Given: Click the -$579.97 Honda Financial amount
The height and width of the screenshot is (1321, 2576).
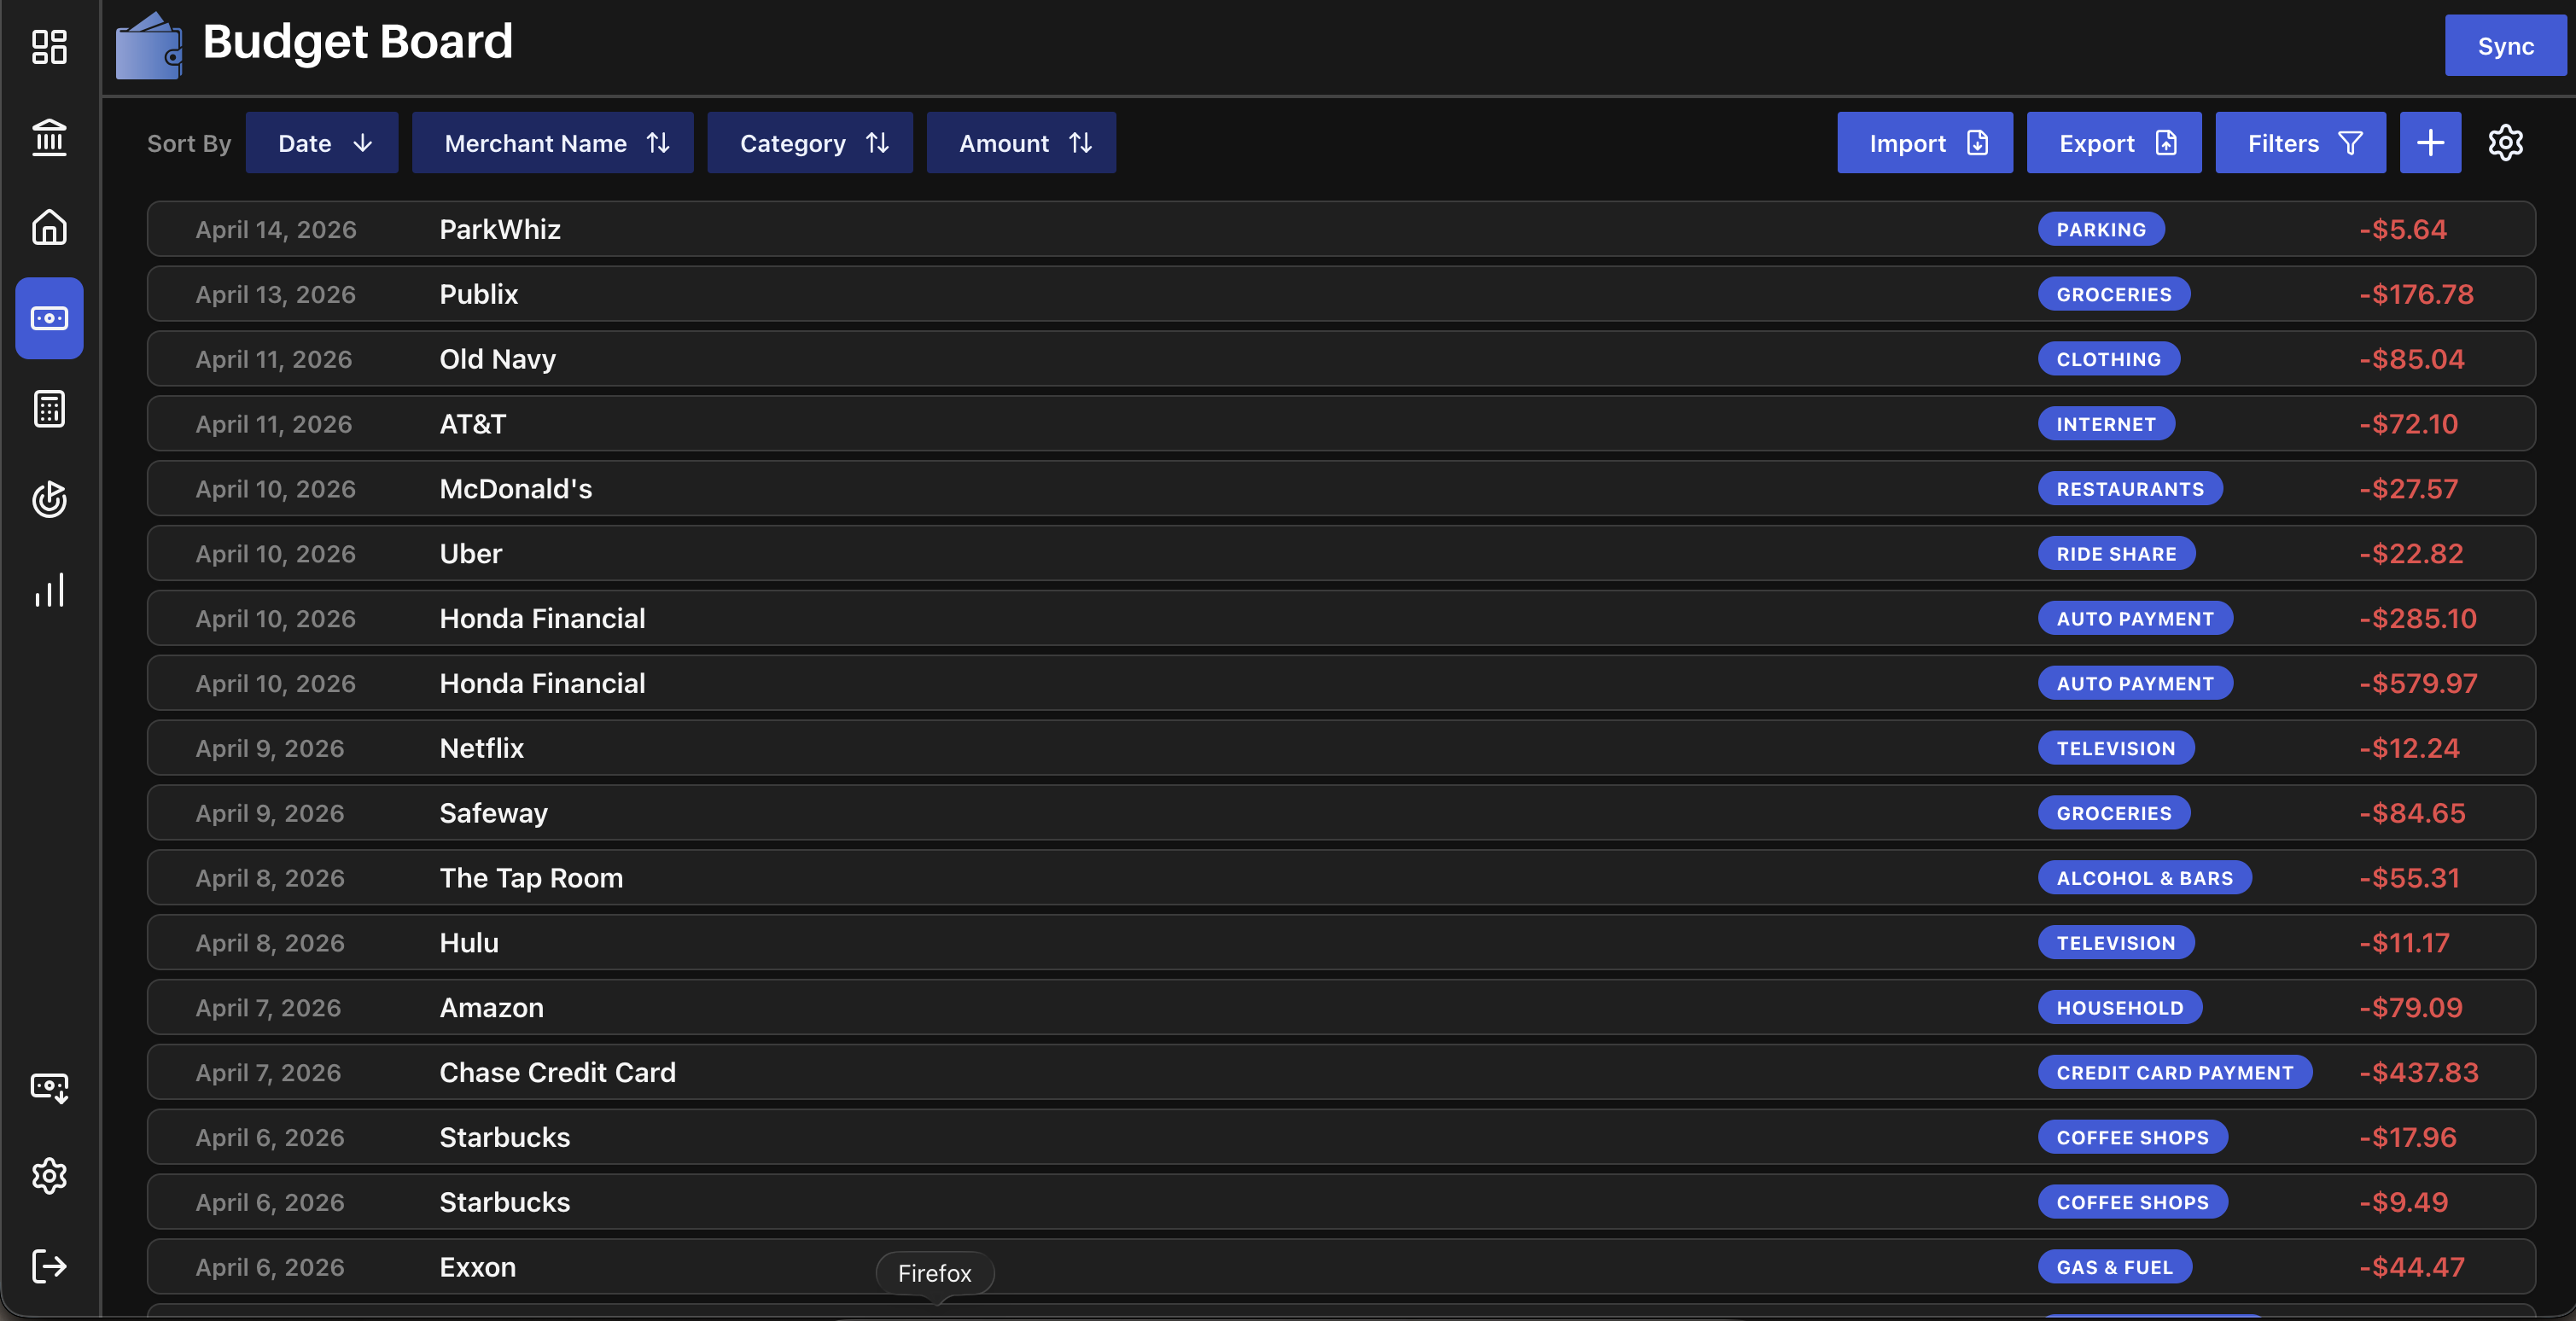Looking at the screenshot, I should pyautogui.click(x=2418, y=683).
